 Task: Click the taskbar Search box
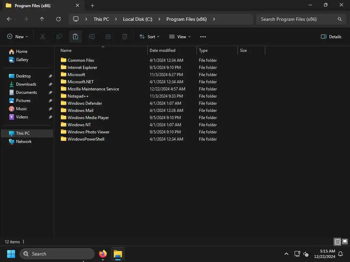pos(57,254)
